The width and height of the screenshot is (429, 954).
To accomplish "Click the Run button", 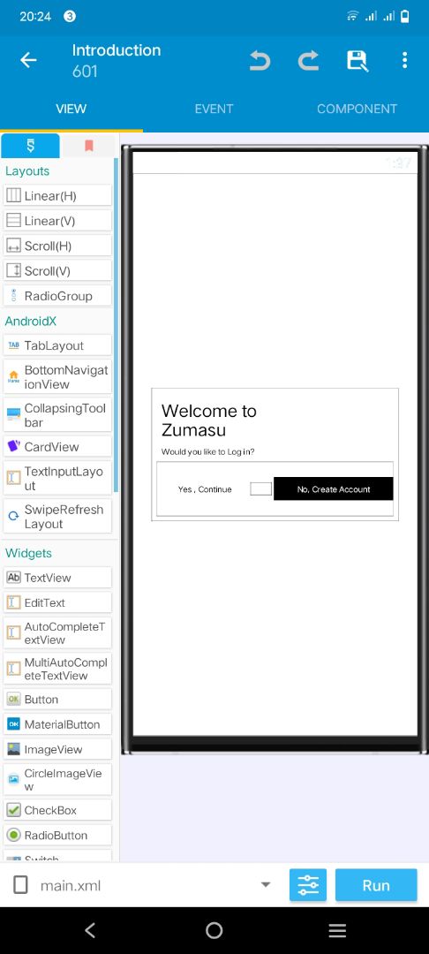I will tap(376, 884).
